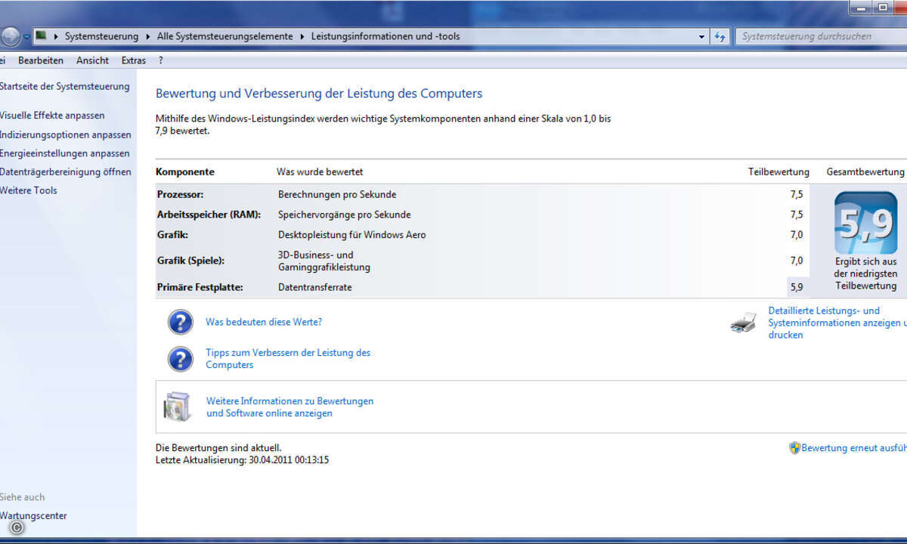Open Energieeinstellungen anpassen
Image resolution: width=907 pixels, height=544 pixels.
click(65, 153)
